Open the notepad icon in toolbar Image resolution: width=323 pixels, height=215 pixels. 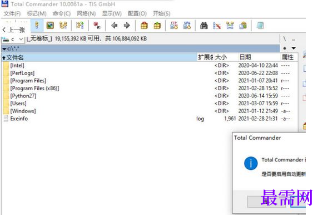[x=260, y=26]
